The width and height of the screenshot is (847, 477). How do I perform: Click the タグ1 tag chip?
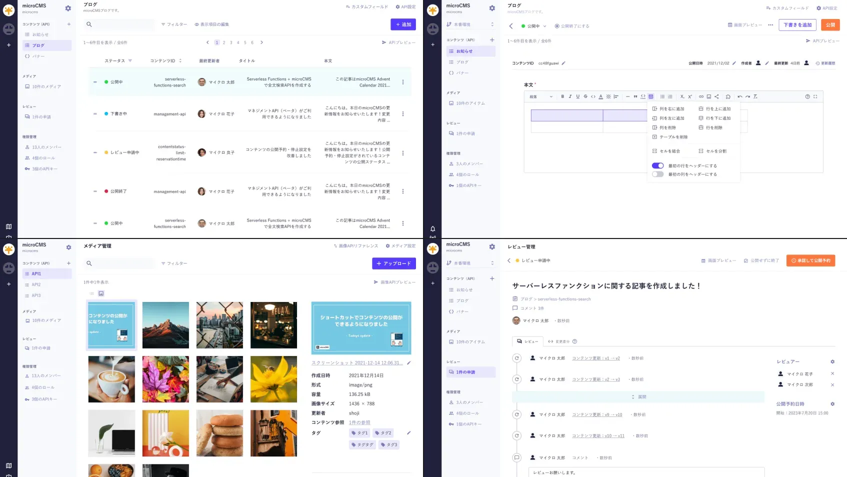point(360,433)
